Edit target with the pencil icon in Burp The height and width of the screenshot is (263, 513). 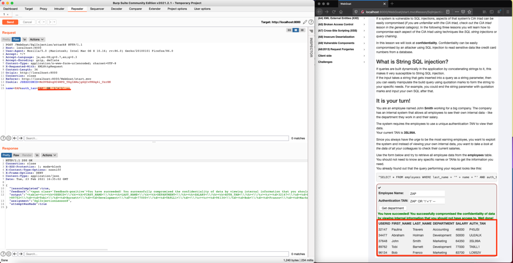click(x=305, y=22)
